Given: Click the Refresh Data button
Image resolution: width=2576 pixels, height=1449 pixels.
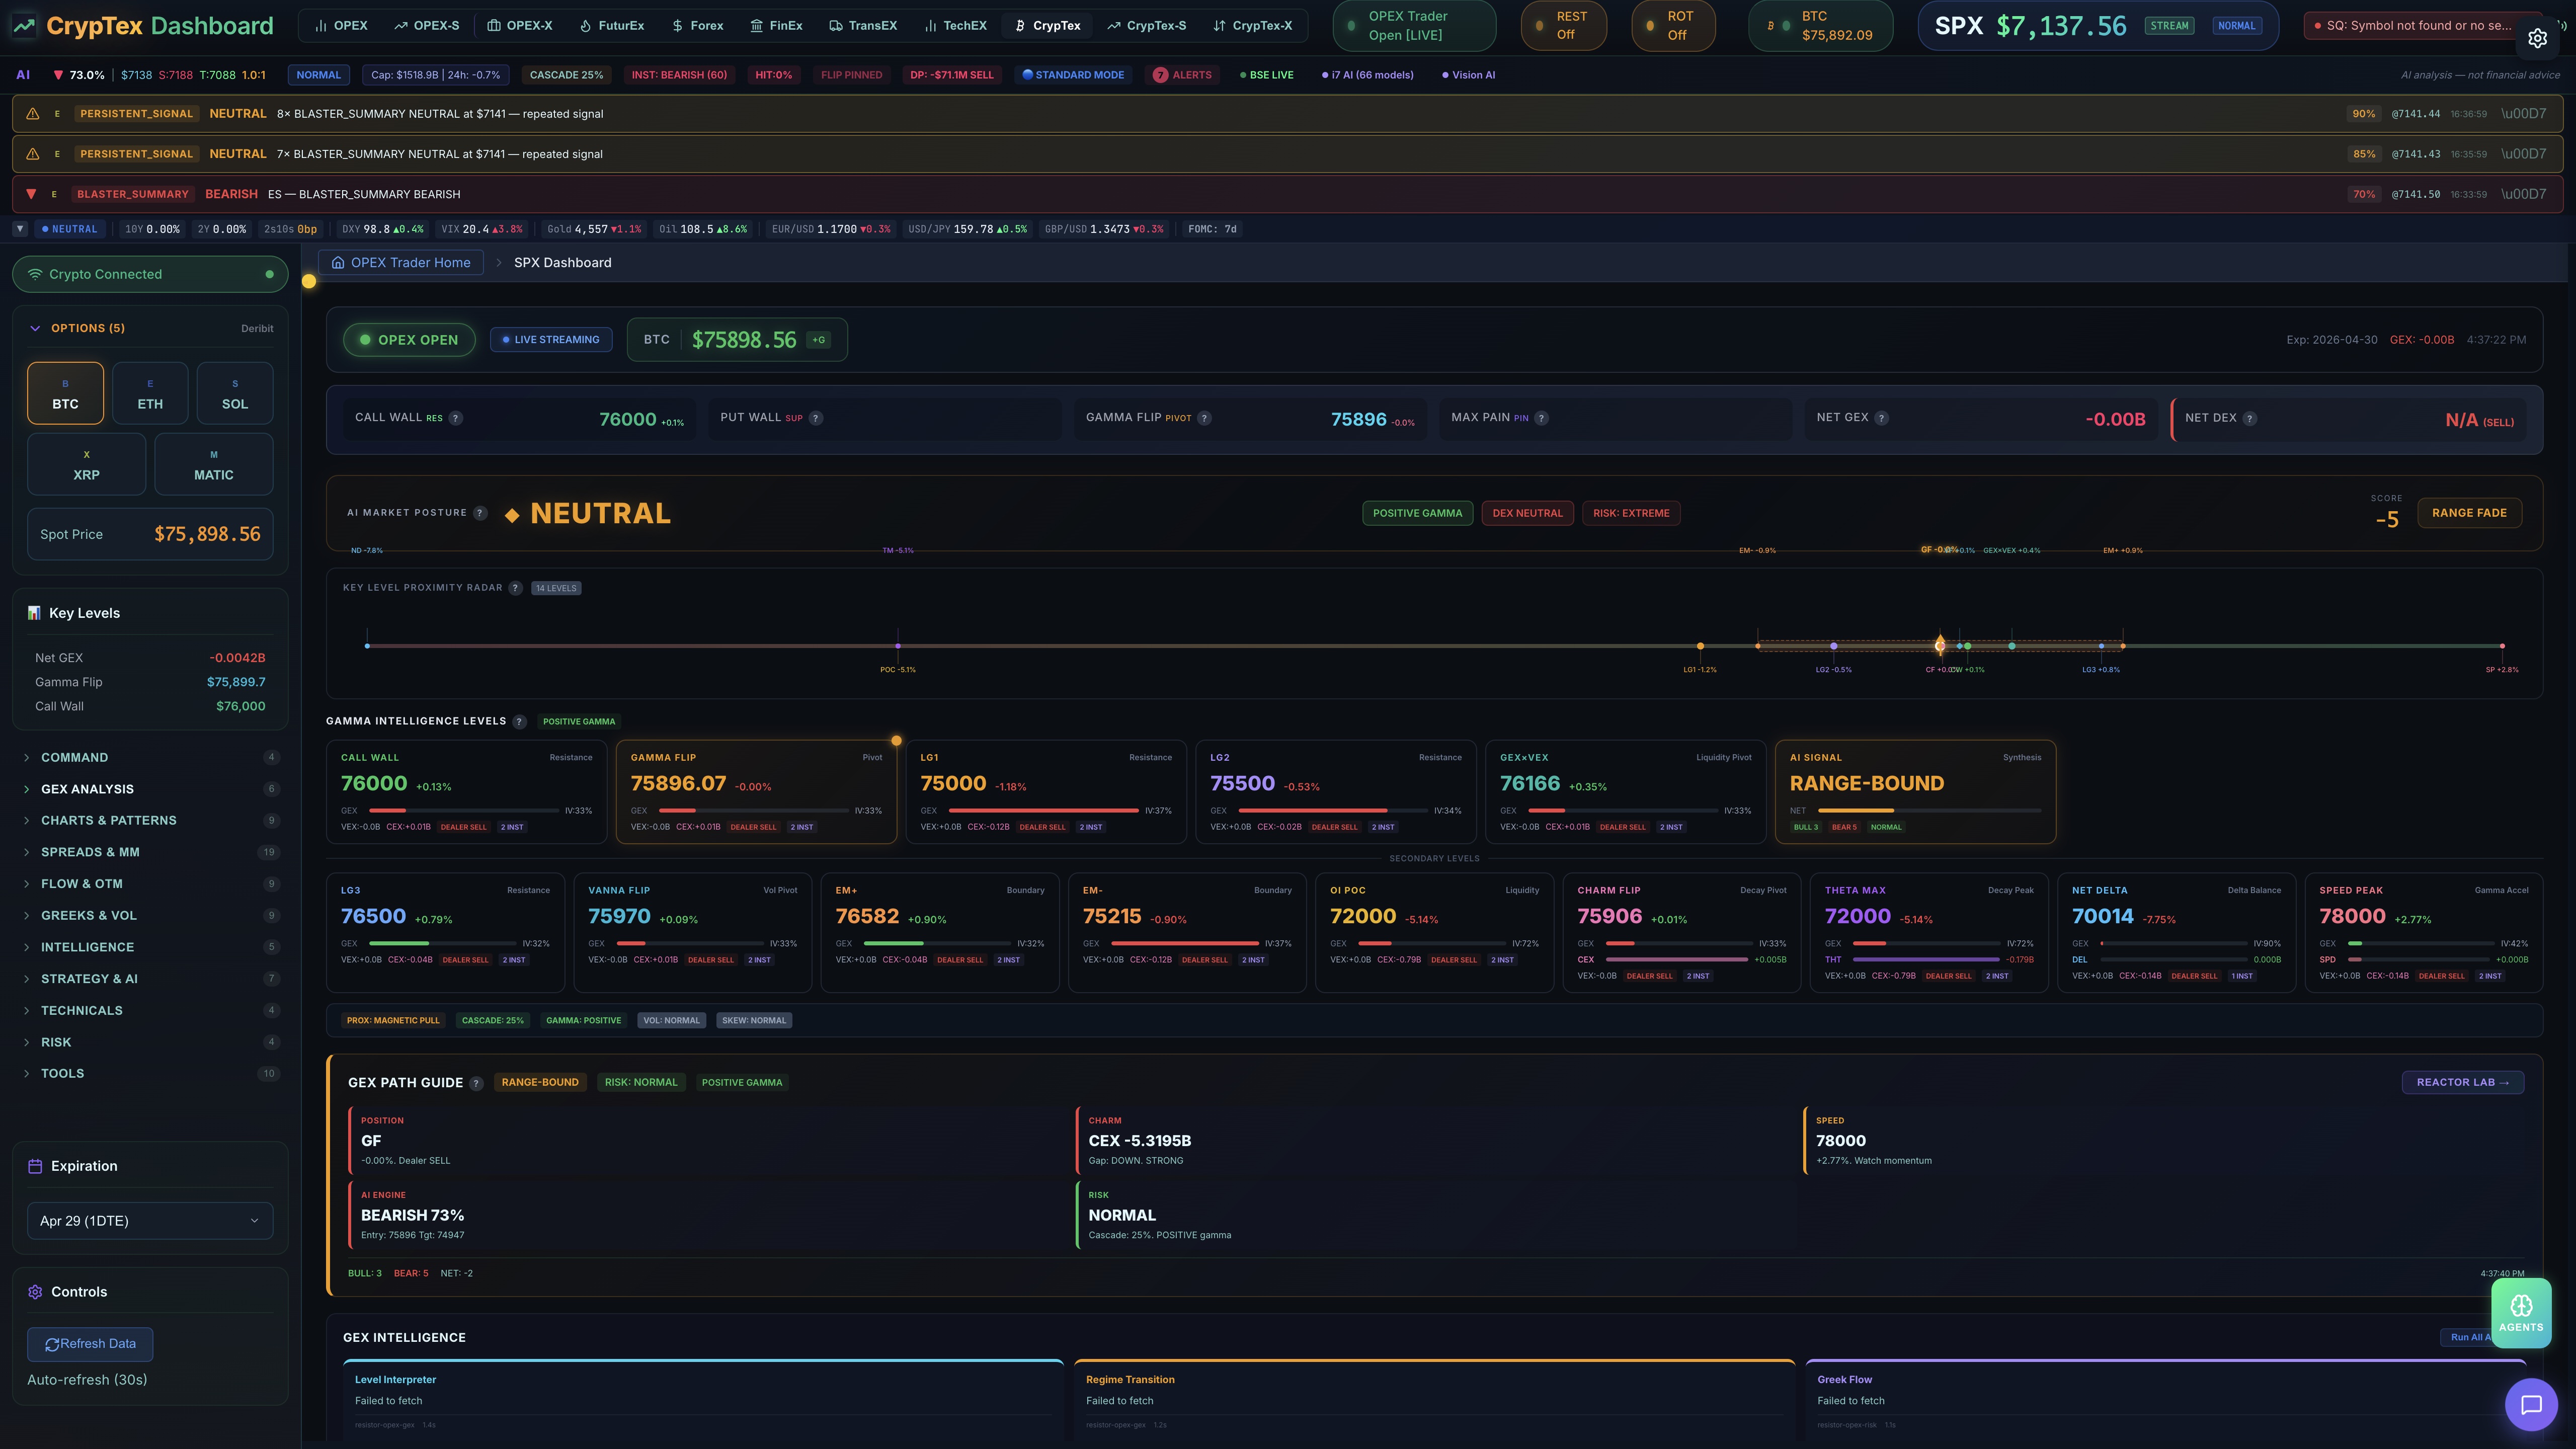Looking at the screenshot, I should coord(90,1344).
